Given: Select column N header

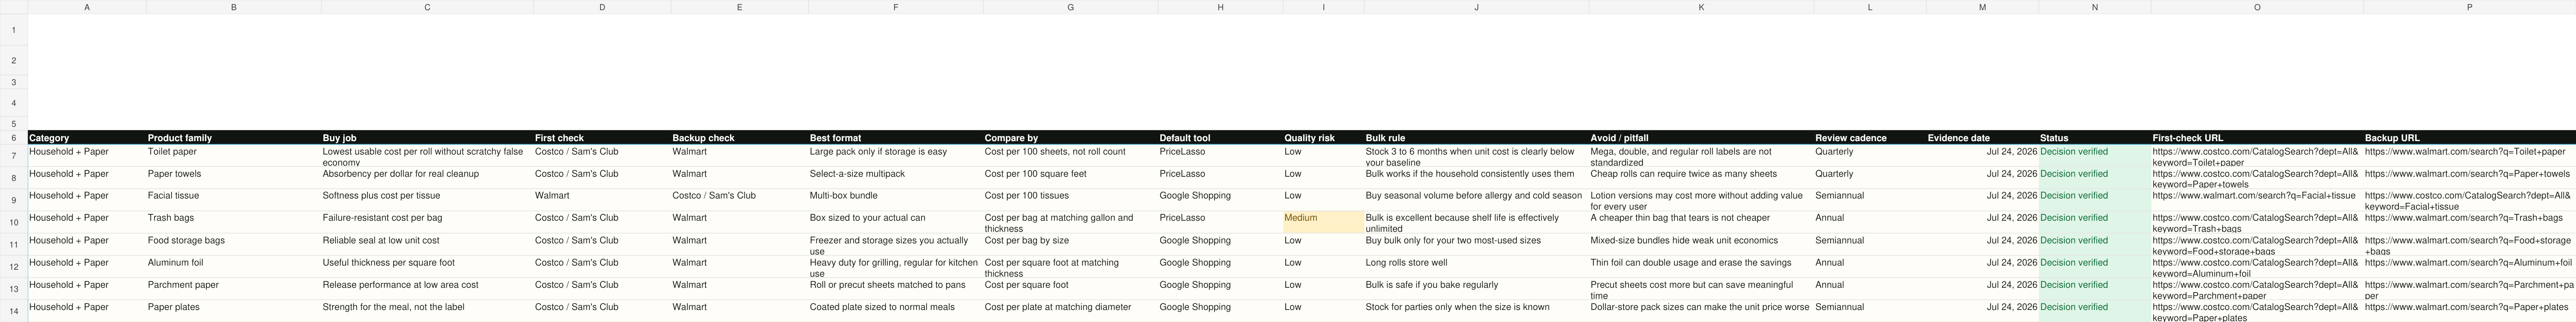Looking at the screenshot, I should coord(2094,7).
